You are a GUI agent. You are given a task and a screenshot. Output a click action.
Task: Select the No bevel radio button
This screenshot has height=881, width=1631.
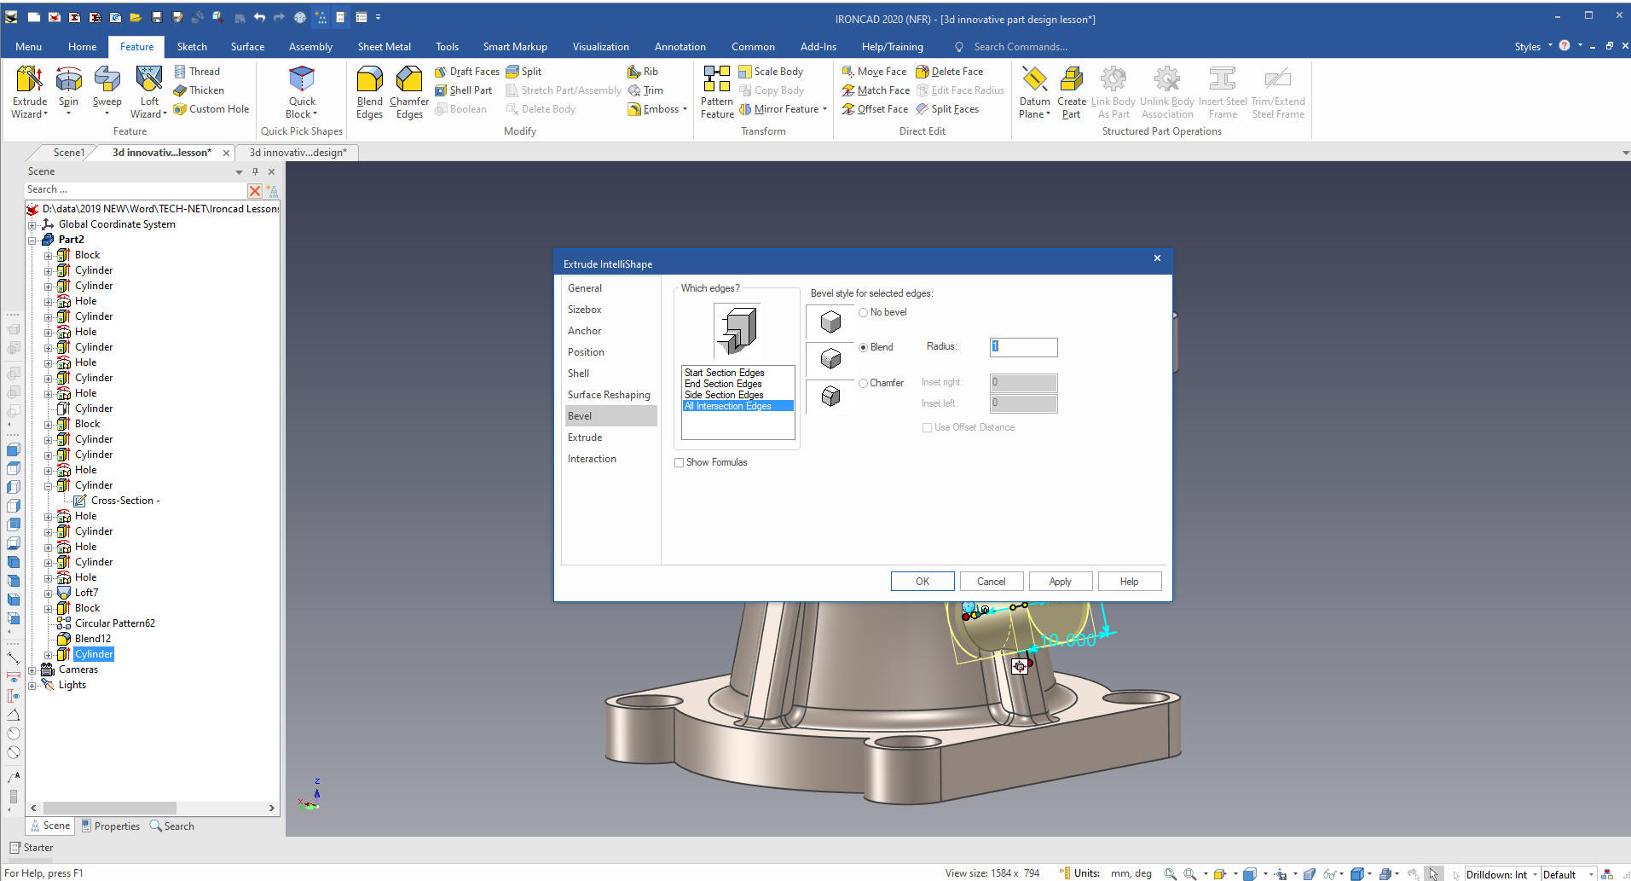(x=864, y=313)
